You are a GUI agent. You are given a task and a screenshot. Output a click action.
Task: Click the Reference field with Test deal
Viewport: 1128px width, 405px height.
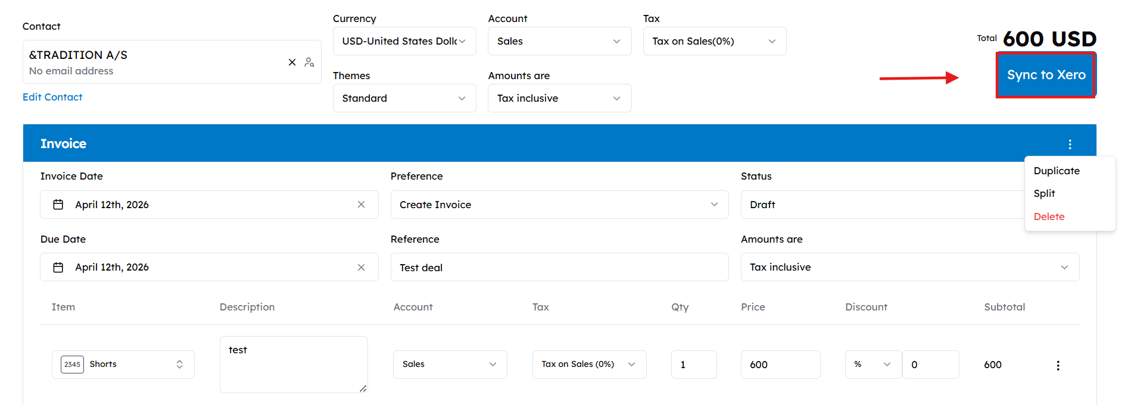point(559,268)
